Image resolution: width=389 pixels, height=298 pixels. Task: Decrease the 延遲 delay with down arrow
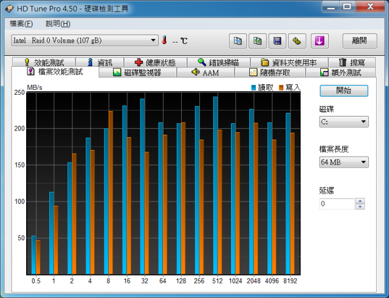click(x=360, y=206)
